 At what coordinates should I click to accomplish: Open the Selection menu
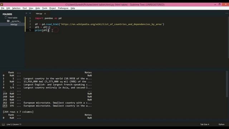[16, 8]
